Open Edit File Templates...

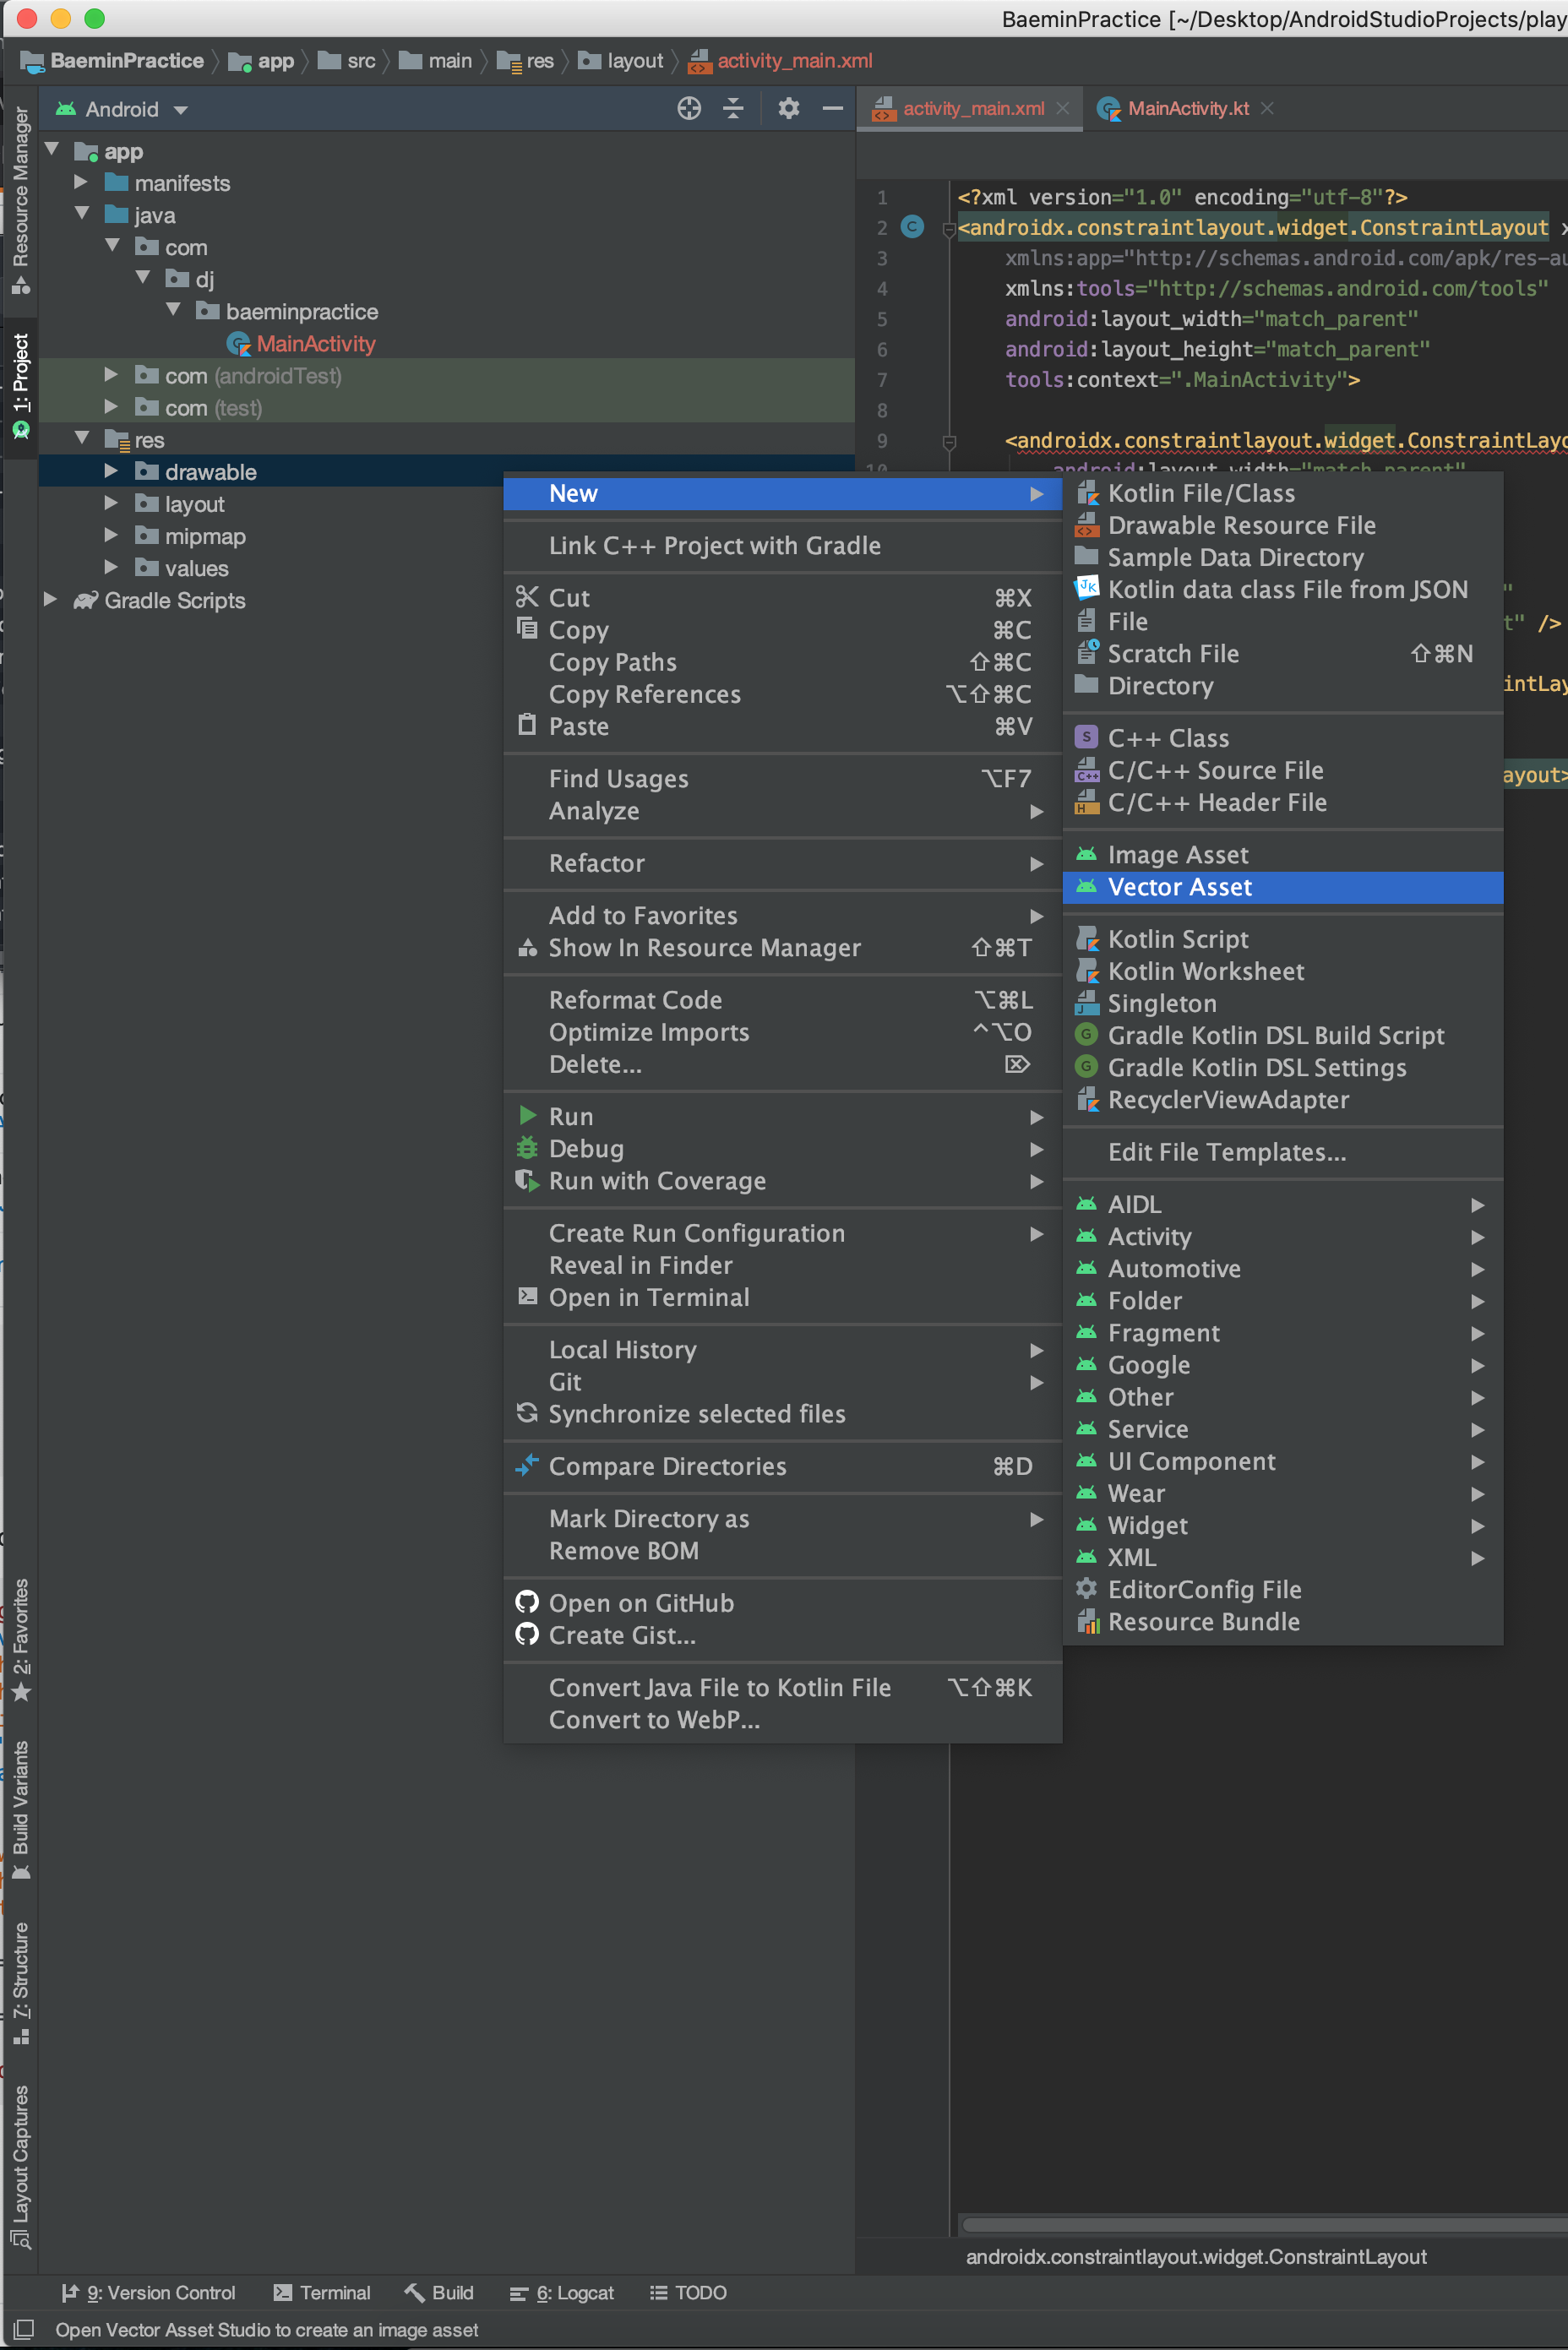[1283, 1151]
